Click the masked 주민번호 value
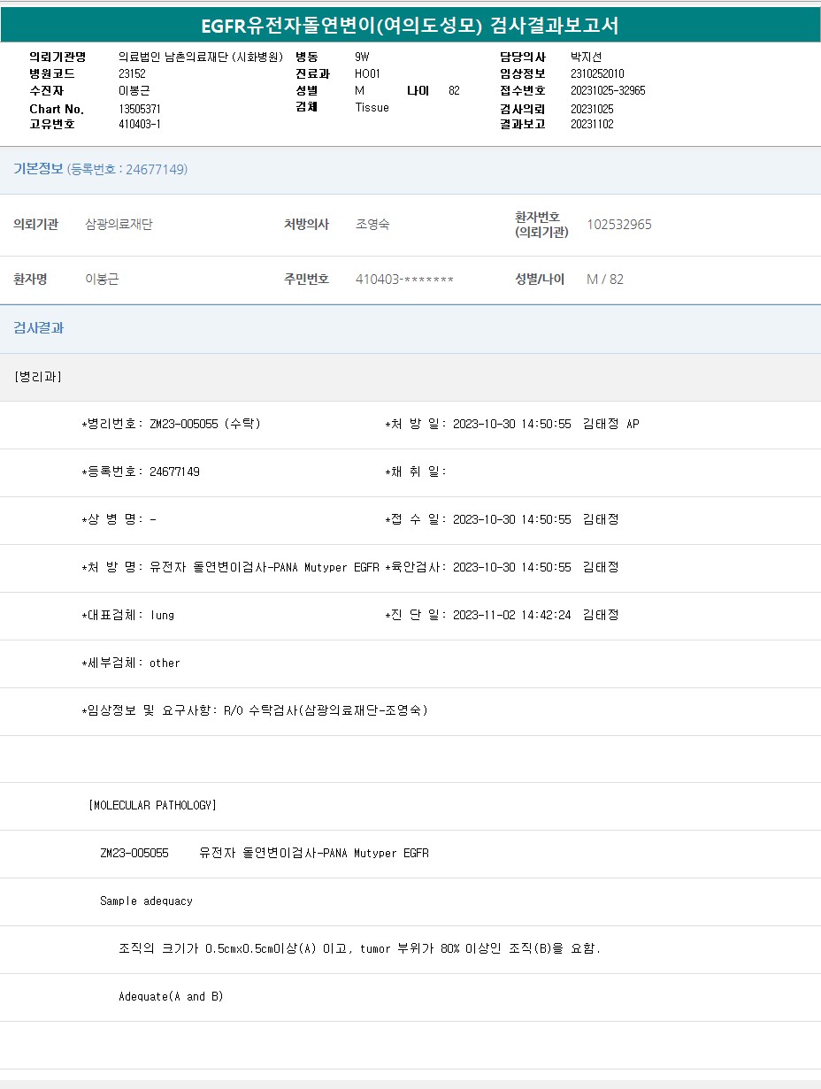Image resolution: width=821 pixels, height=1089 pixels. pos(404,280)
